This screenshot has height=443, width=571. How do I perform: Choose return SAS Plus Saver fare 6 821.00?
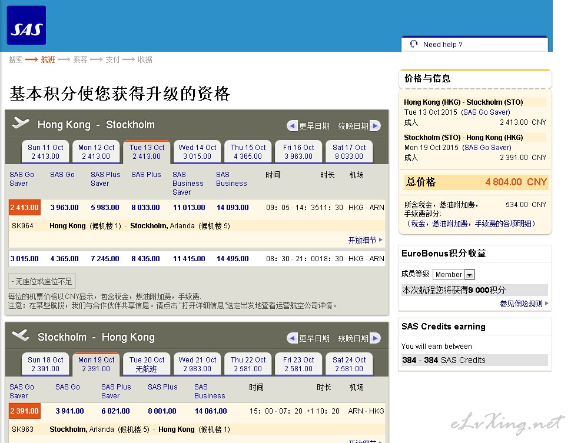pos(115,411)
